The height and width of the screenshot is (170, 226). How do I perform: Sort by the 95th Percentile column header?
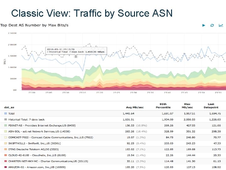(163, 106)
